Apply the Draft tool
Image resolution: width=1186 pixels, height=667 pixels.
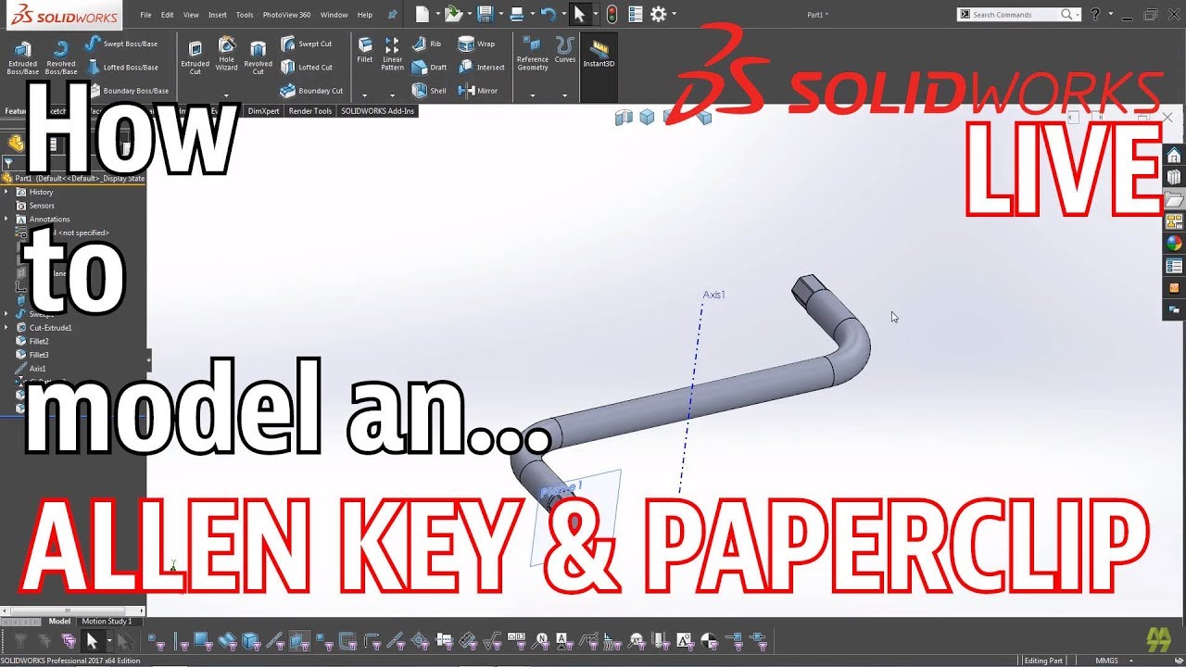tap(429, 68)
